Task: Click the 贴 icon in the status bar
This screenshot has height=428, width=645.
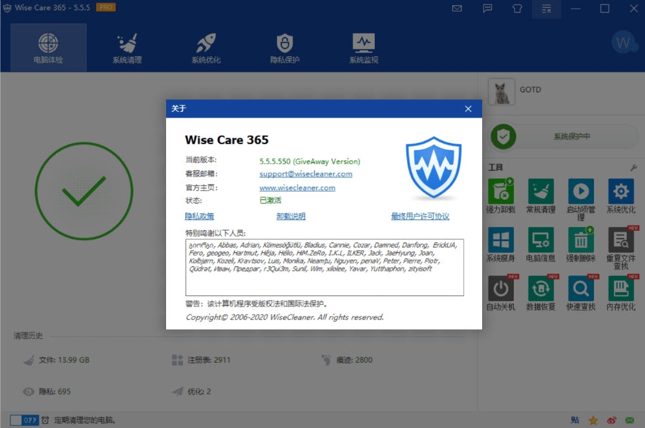Action: (575, 420)
